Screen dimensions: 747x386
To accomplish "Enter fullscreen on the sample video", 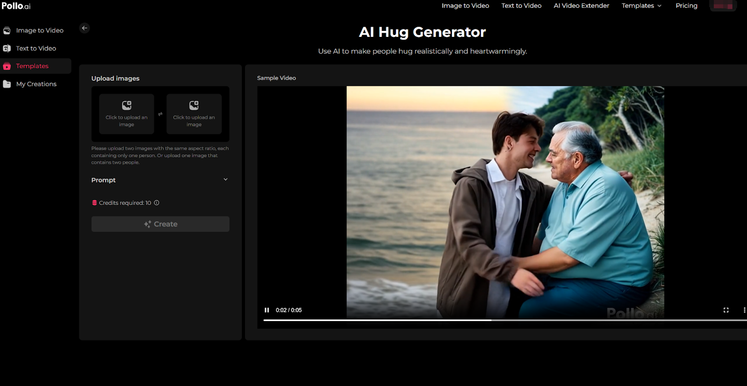I will tap(726, 310).
